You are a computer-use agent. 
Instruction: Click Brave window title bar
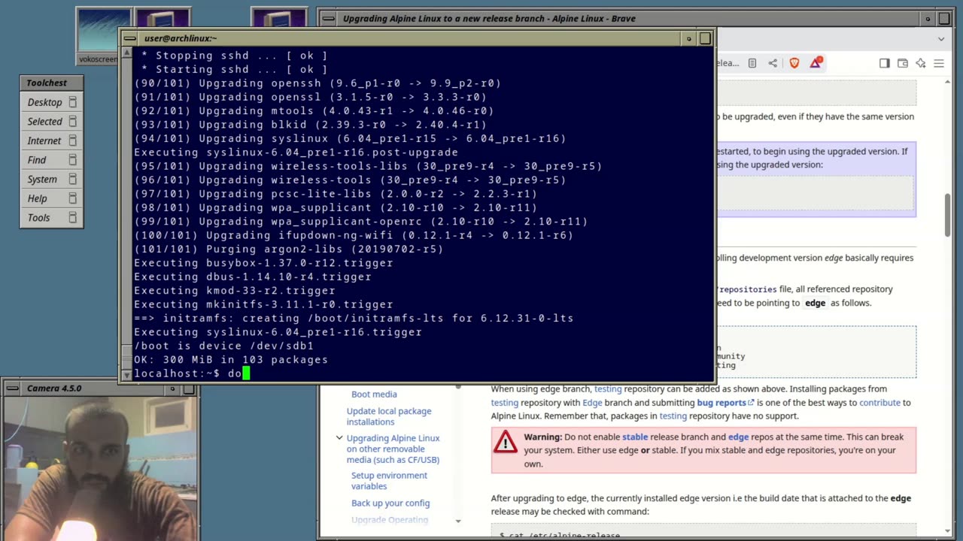(x=628, y=19)
